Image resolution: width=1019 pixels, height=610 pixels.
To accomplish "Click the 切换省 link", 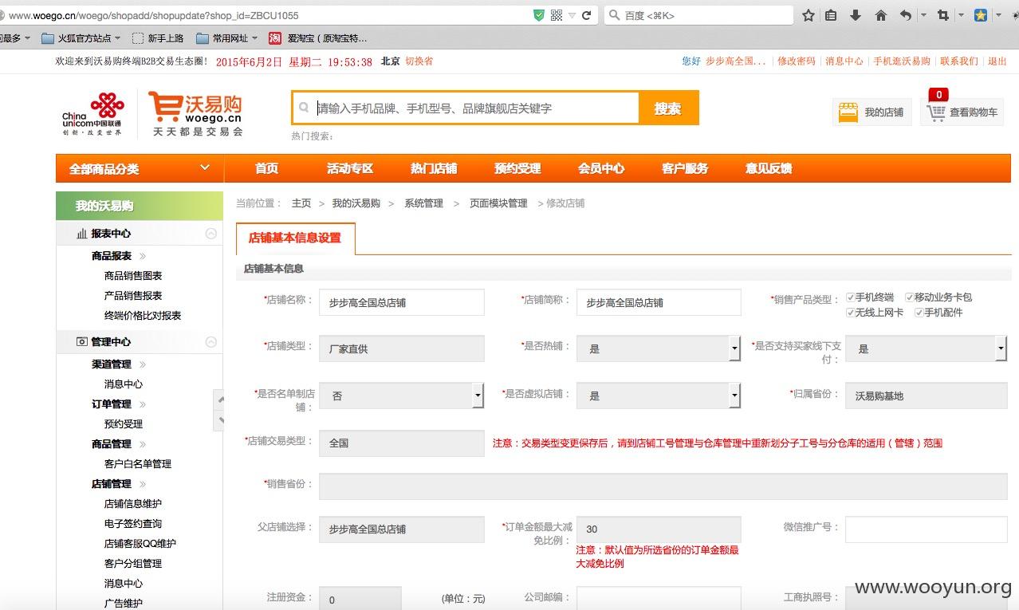I will (x=419, y=61).
